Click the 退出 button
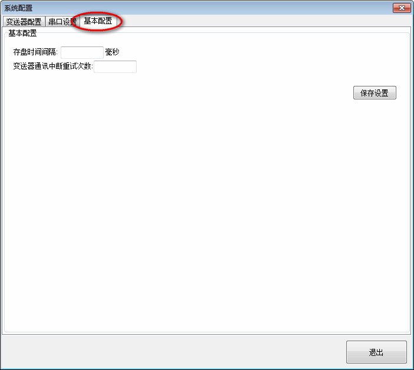Screen dimensions: 414x370 tap(376, 352)
